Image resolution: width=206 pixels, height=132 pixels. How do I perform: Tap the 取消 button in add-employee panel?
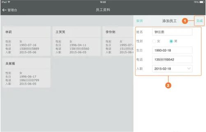click(x=139, y=21)
